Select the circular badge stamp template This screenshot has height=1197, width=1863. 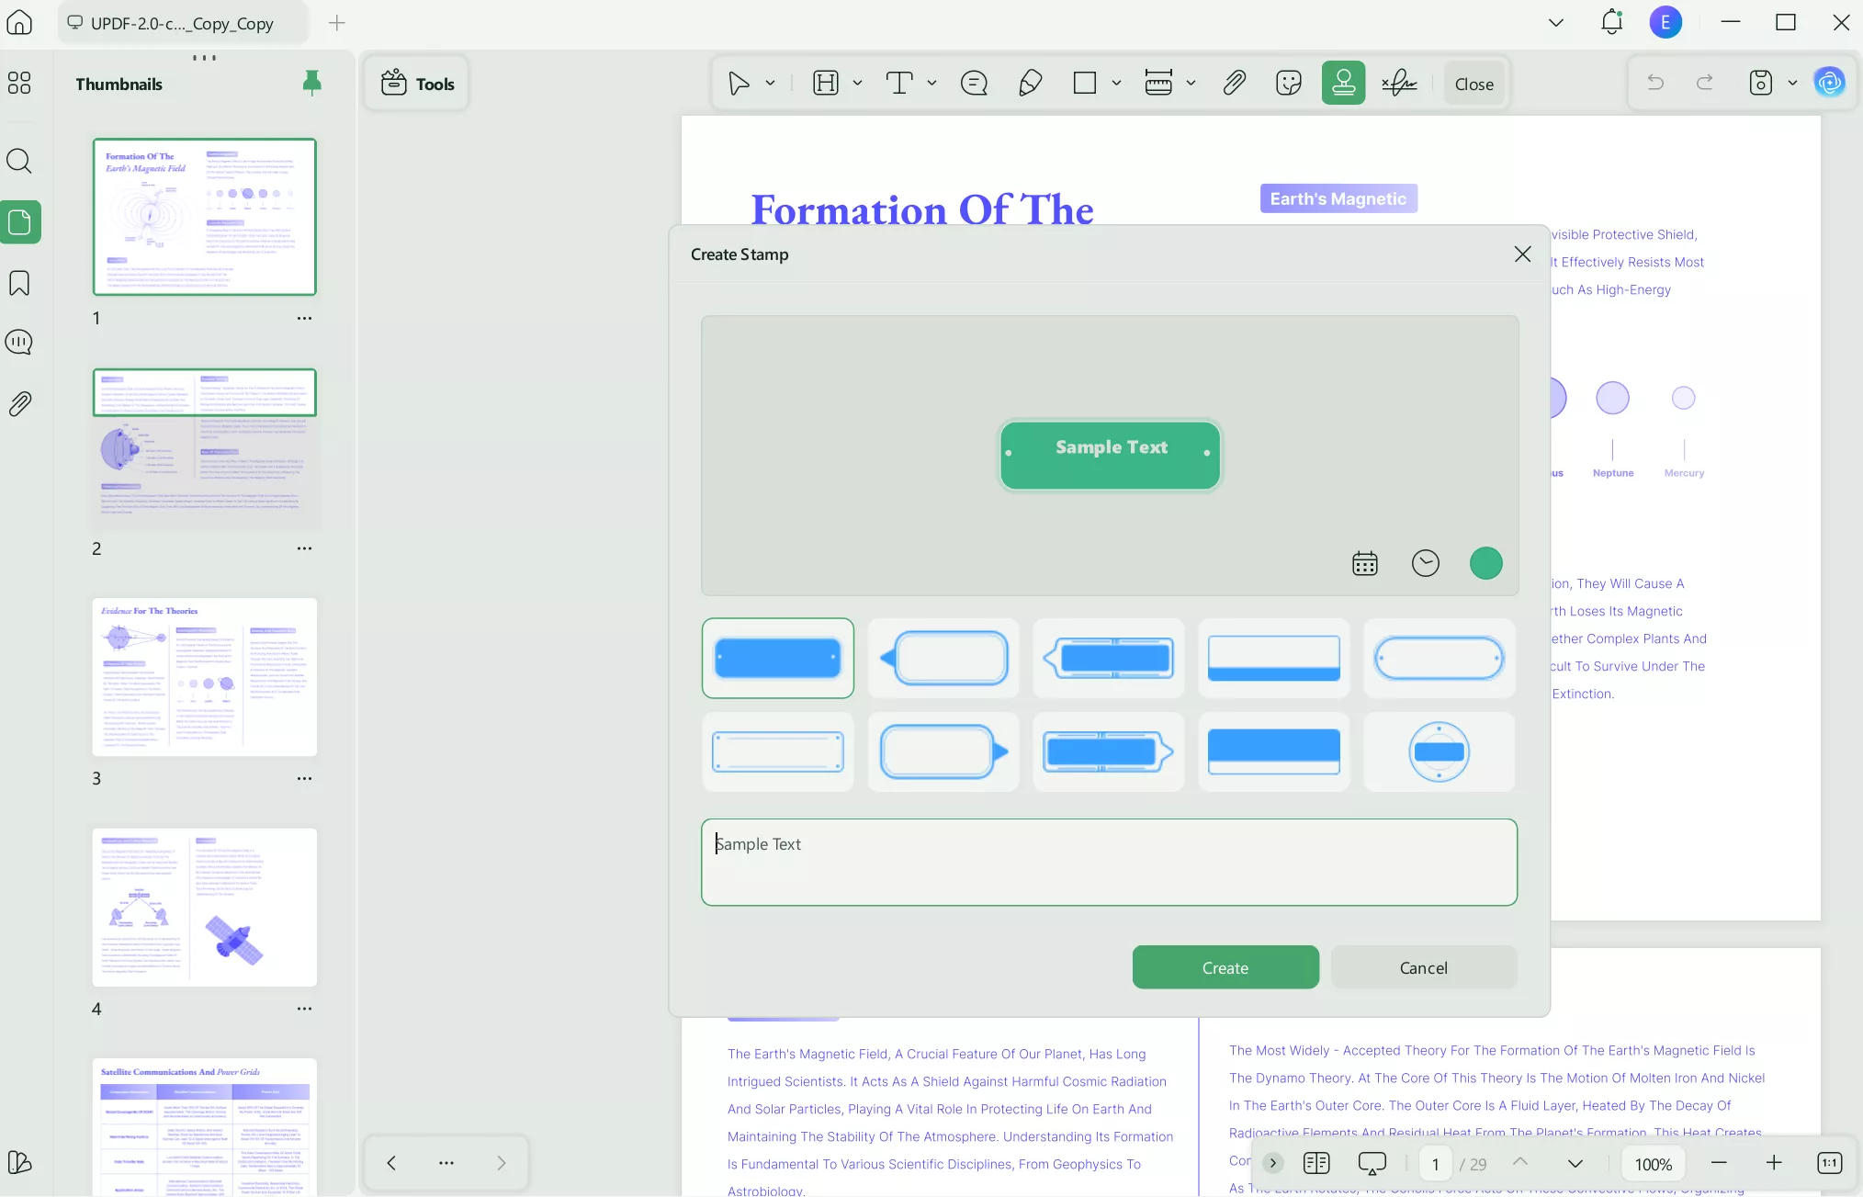[x=1438, y=751]
